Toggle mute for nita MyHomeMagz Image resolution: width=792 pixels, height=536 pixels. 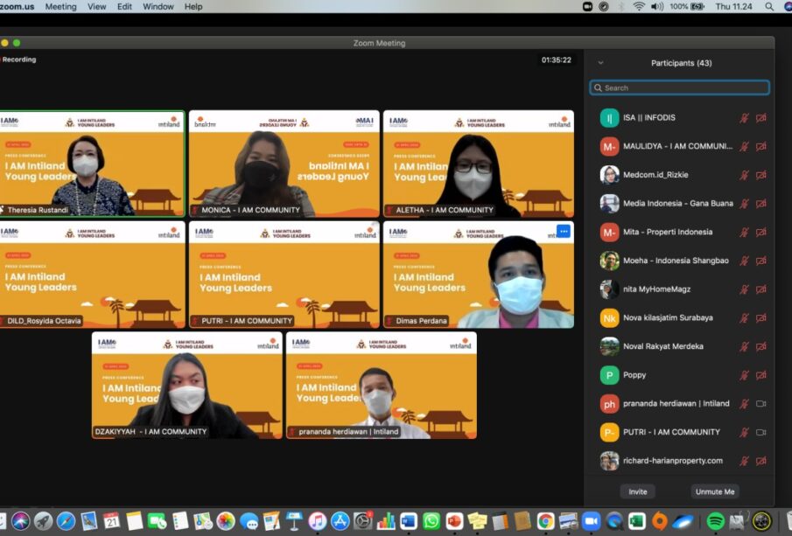click(x=744, y=289)
